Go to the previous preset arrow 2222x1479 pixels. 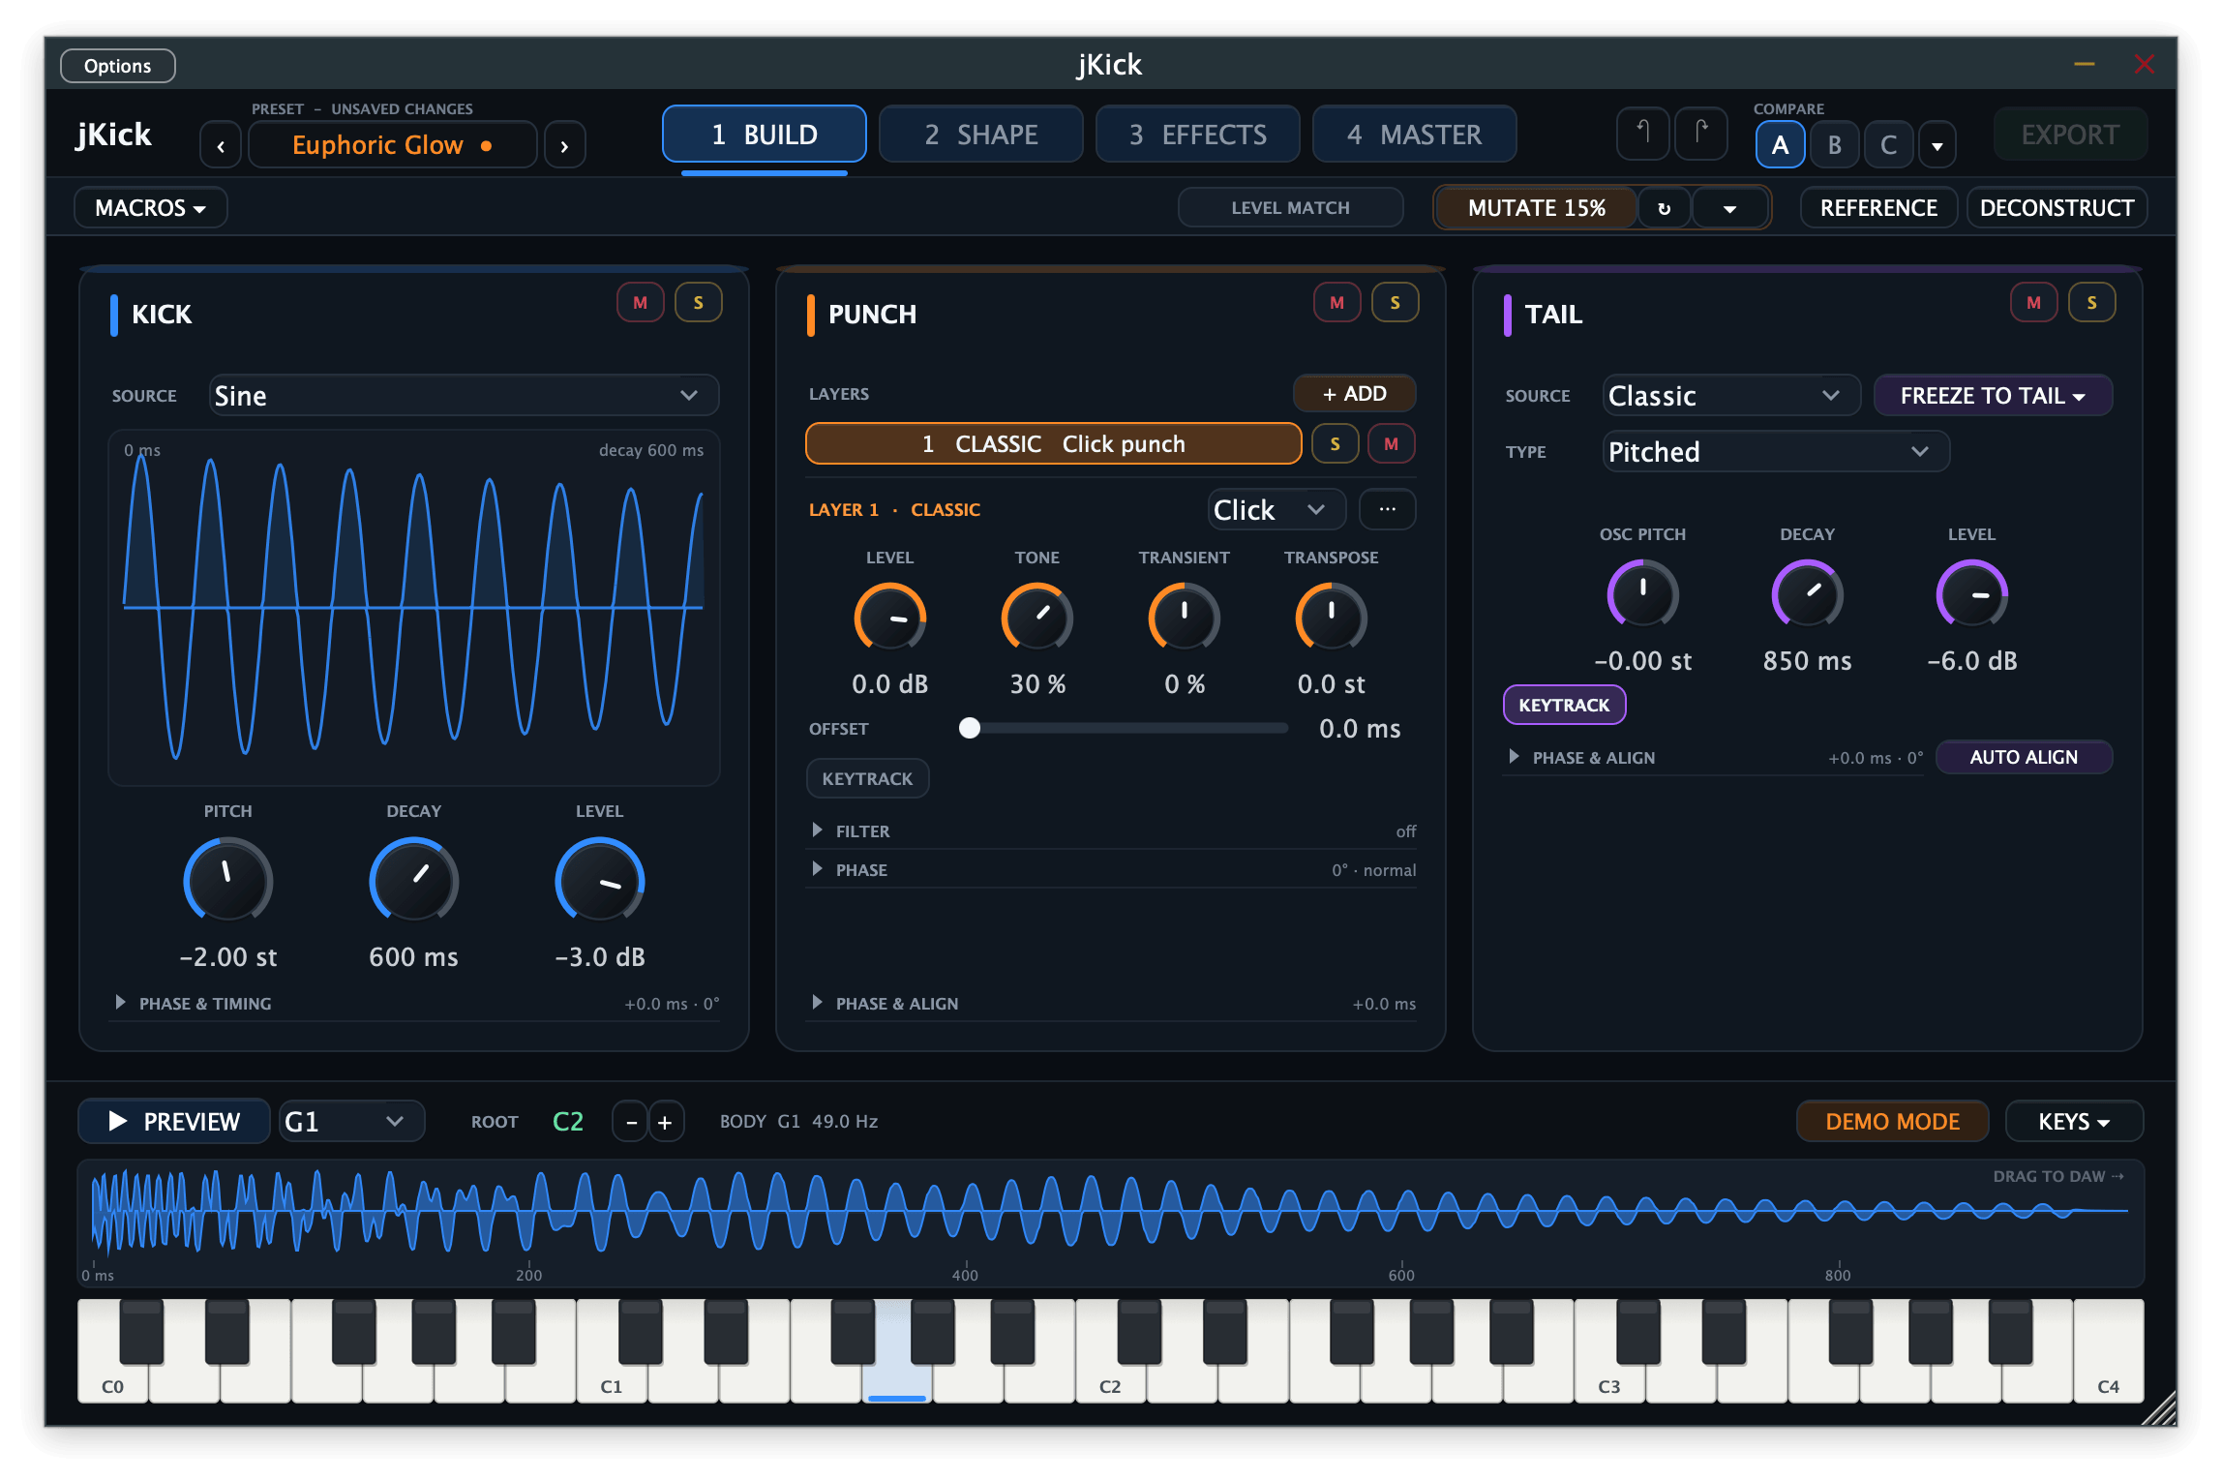(x=221, y=146)
